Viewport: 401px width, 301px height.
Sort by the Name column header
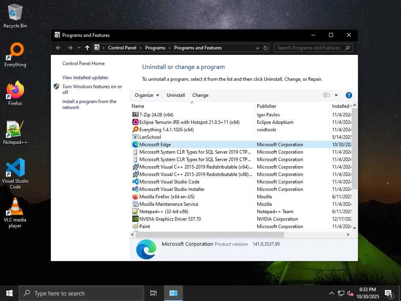tap(192, 106)
